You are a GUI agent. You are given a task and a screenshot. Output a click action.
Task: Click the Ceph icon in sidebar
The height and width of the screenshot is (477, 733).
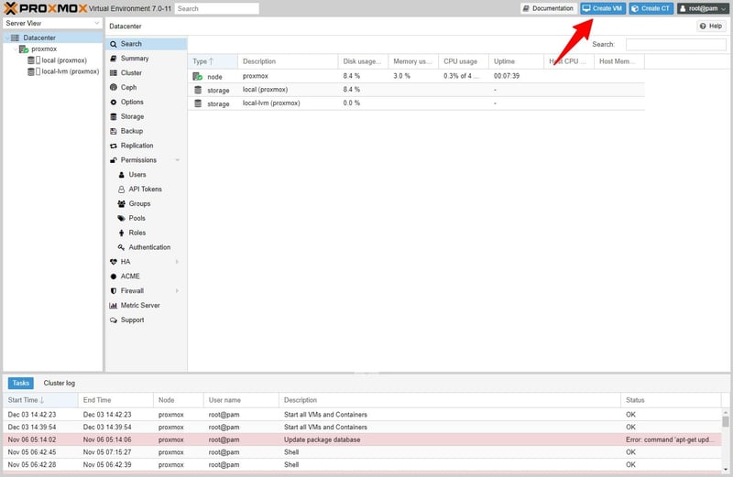pos(113,88)
